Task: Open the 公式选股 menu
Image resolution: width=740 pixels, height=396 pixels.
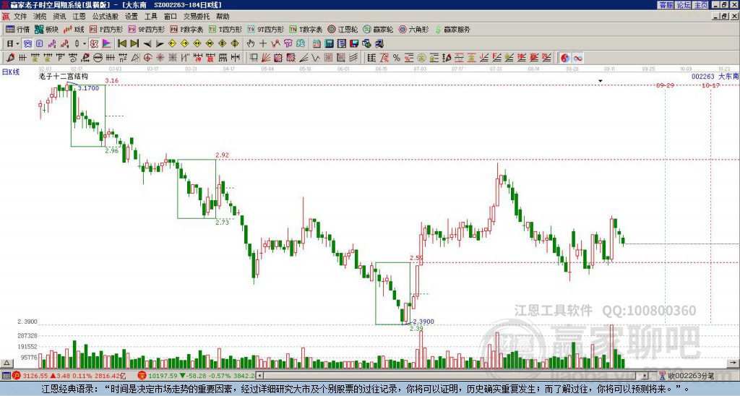Action: point(106,17)
